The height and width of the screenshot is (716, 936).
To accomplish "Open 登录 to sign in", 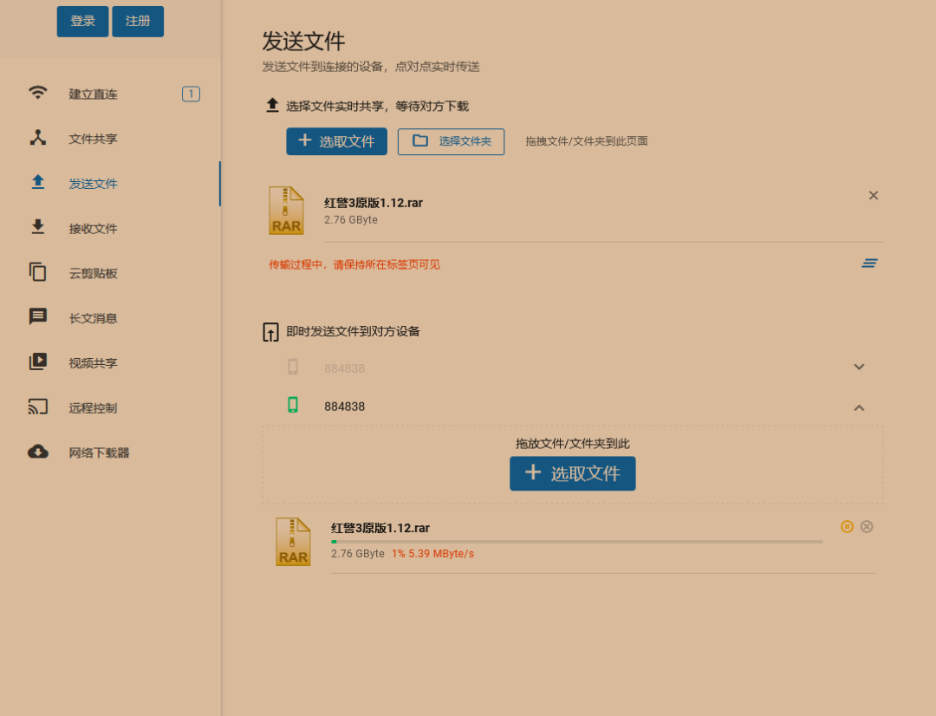I will (82, 21).
